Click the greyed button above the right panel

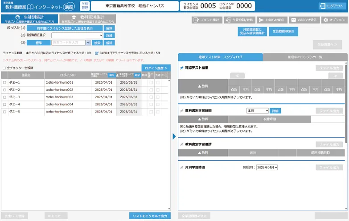tap(327, 44)
